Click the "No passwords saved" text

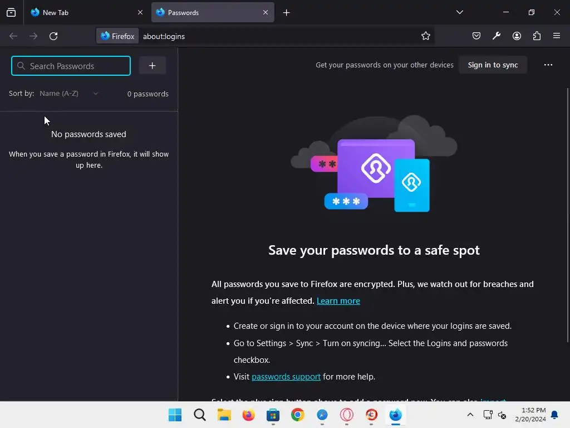pyautogui.click(x=89, y=134)
